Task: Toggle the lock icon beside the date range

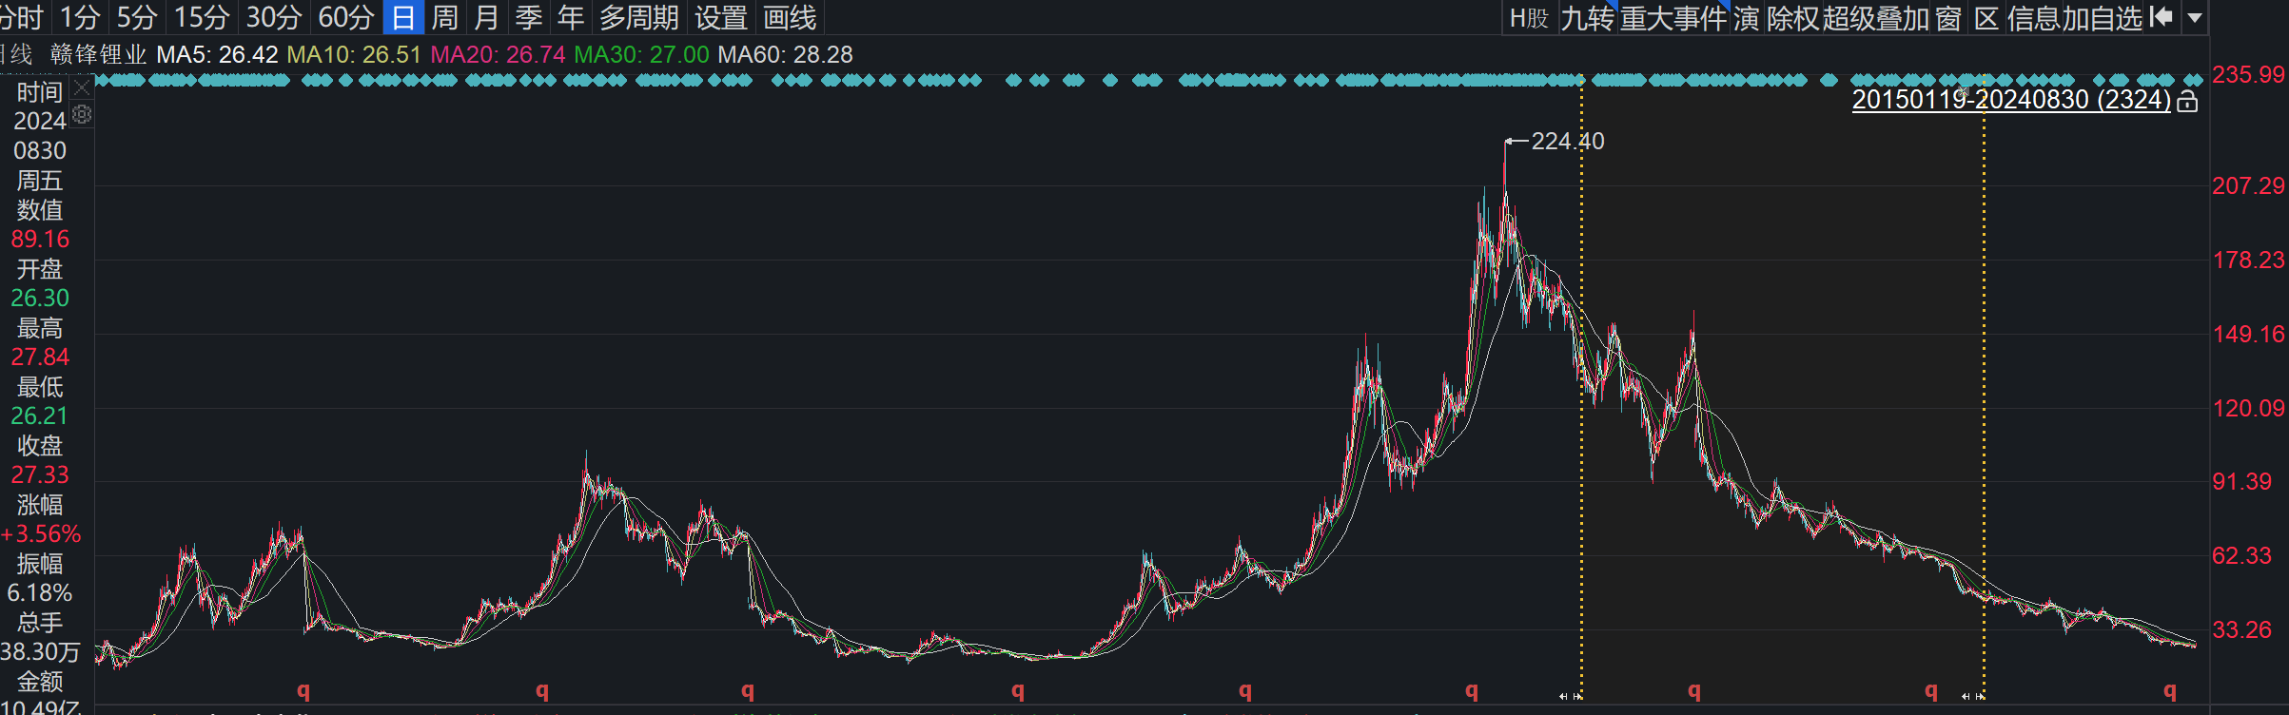Action: [2187, 101]
